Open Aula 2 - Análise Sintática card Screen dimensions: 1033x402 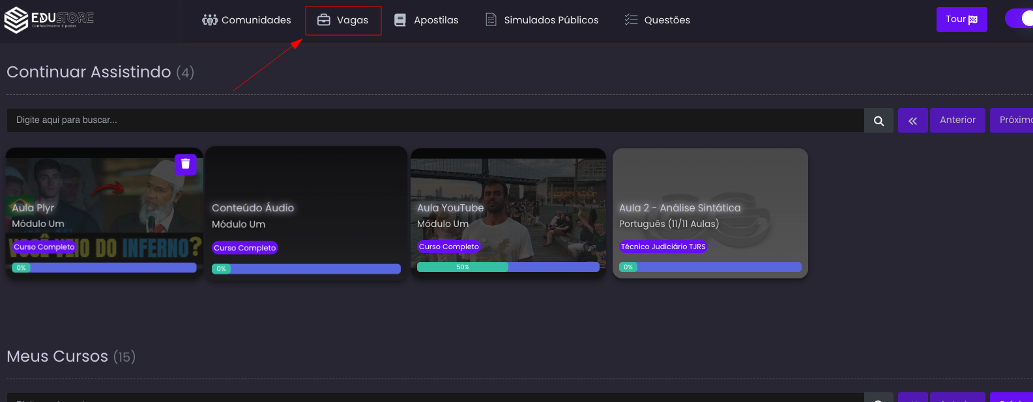(710, 213)
